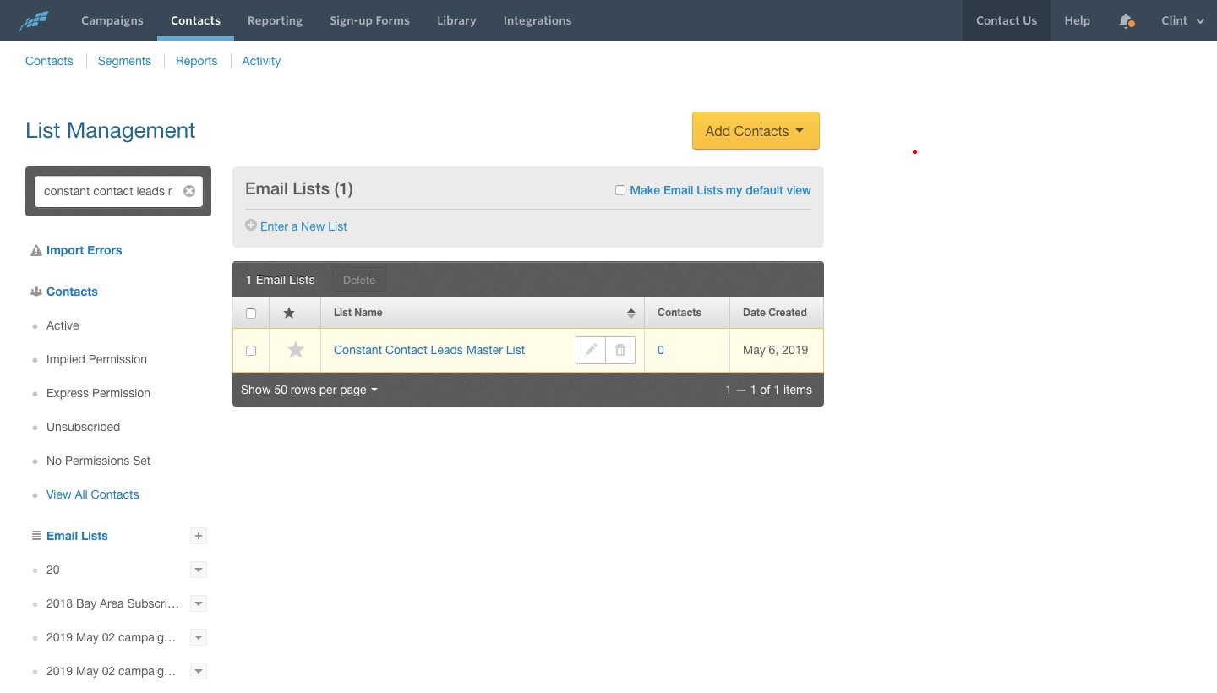The height and width of the screenshot is (693, 1217).
Task: Go to the Segments sub-navigation link
Action: tap(124, 61)
